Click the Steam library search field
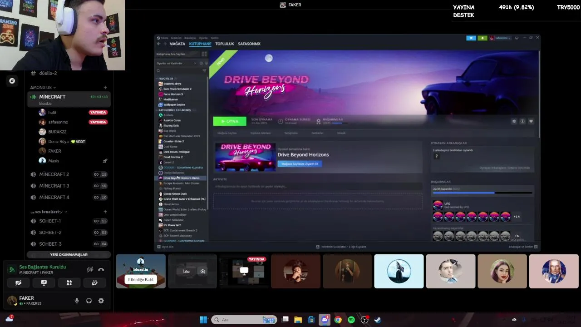The image size is (581, 327). (x=178, y=71)
